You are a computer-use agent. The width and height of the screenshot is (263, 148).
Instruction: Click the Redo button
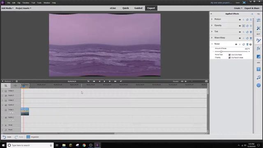tap(19, 137)
